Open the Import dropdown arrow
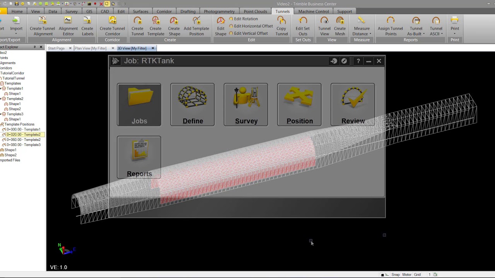 16,34
